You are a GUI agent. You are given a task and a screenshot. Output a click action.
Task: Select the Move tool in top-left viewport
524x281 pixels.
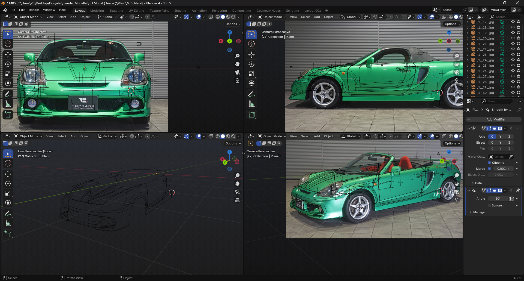click(x=8, y=55)
